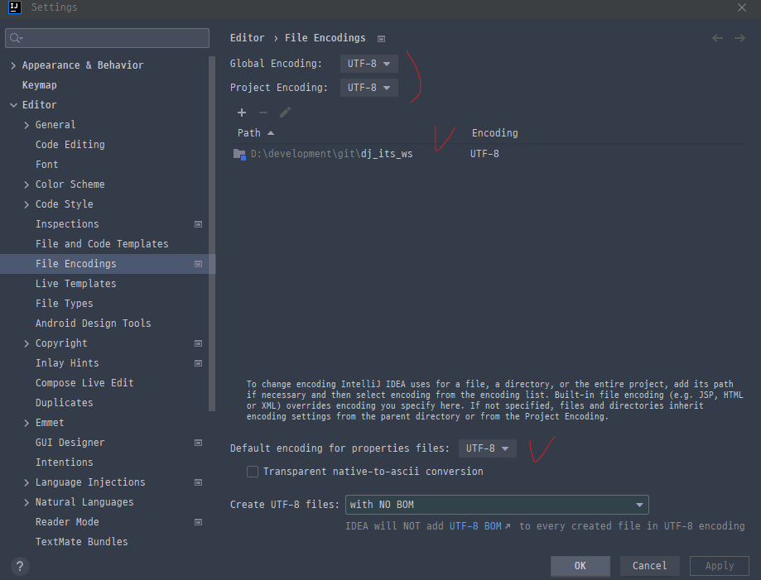The image size is (761, 580).
Task: Open the Global Encoding dropdown
Action: [x=368, y=64]
